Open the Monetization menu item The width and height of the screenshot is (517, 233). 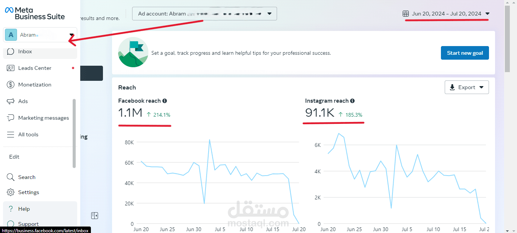pyautogui.click(x=40, y=85)
